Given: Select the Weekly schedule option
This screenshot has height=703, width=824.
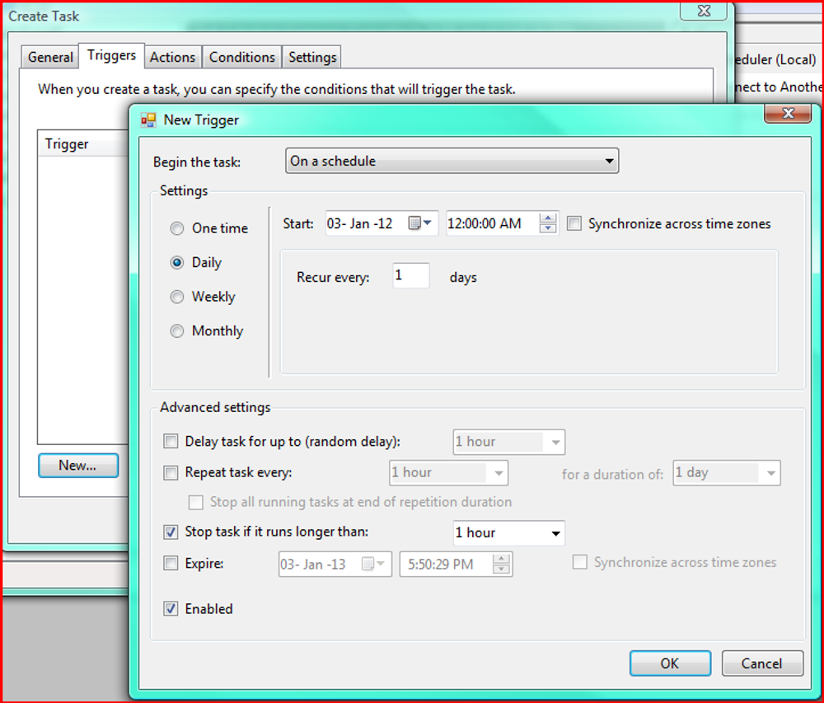Looking at the screenshot, I should (176, 297).
